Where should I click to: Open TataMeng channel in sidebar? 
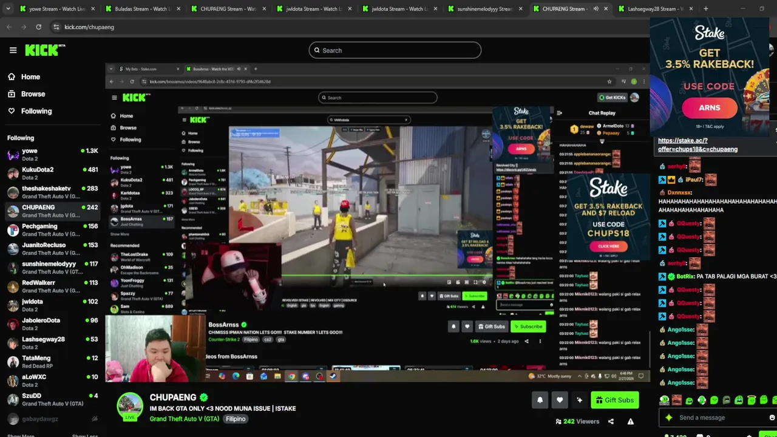[52, 361]
